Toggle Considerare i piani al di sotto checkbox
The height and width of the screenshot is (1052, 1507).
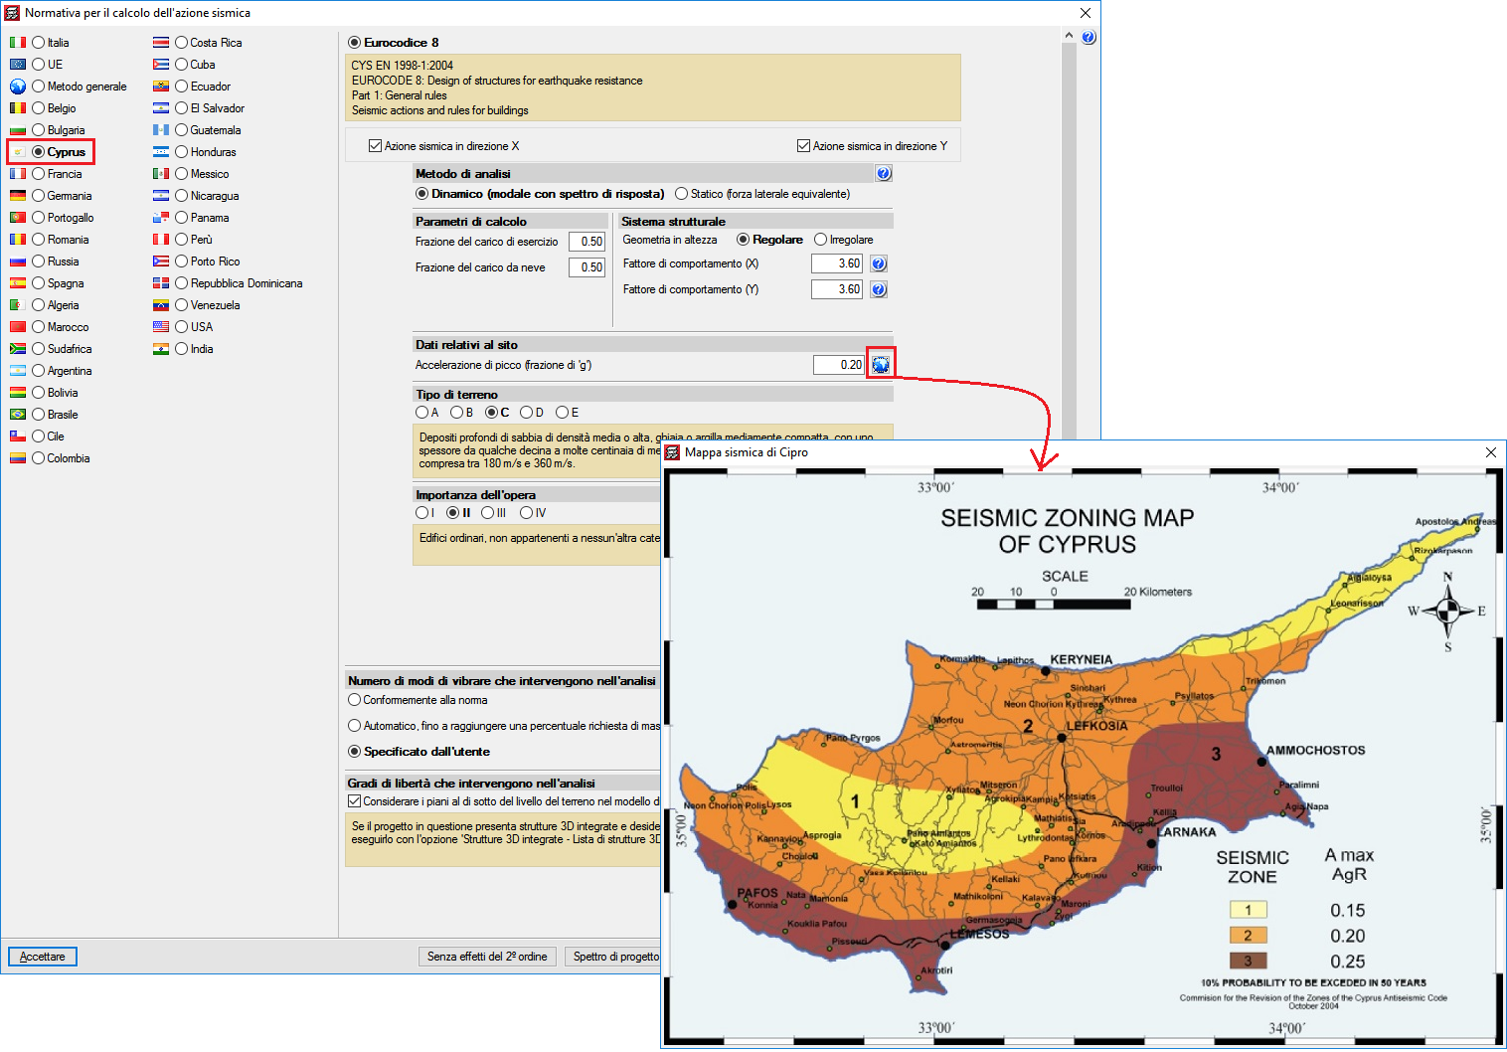point(354,801)
